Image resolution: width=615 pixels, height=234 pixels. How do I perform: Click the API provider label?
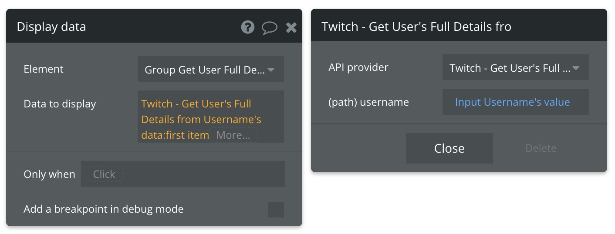click(358, 67)
